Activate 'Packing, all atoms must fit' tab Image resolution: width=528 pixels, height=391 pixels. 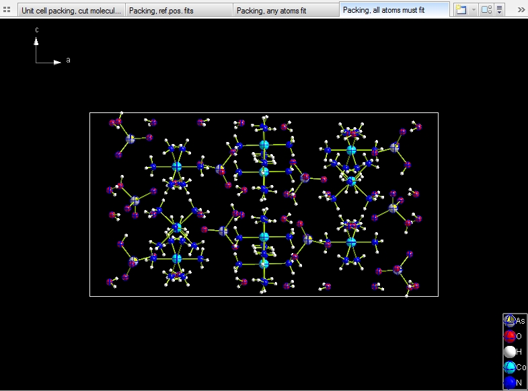click(393, 10)
